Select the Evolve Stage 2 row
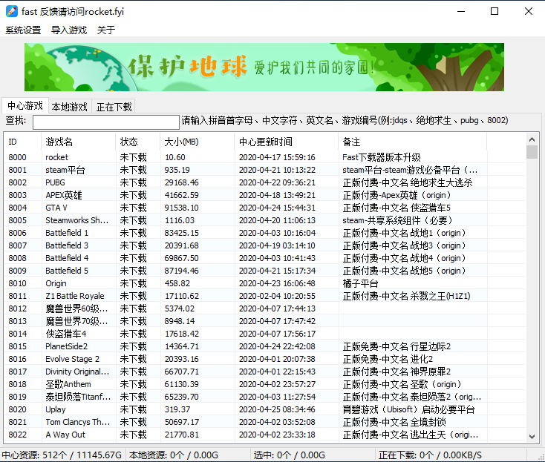545x462 pixels. pyautogui.click(x=265, y=359)
